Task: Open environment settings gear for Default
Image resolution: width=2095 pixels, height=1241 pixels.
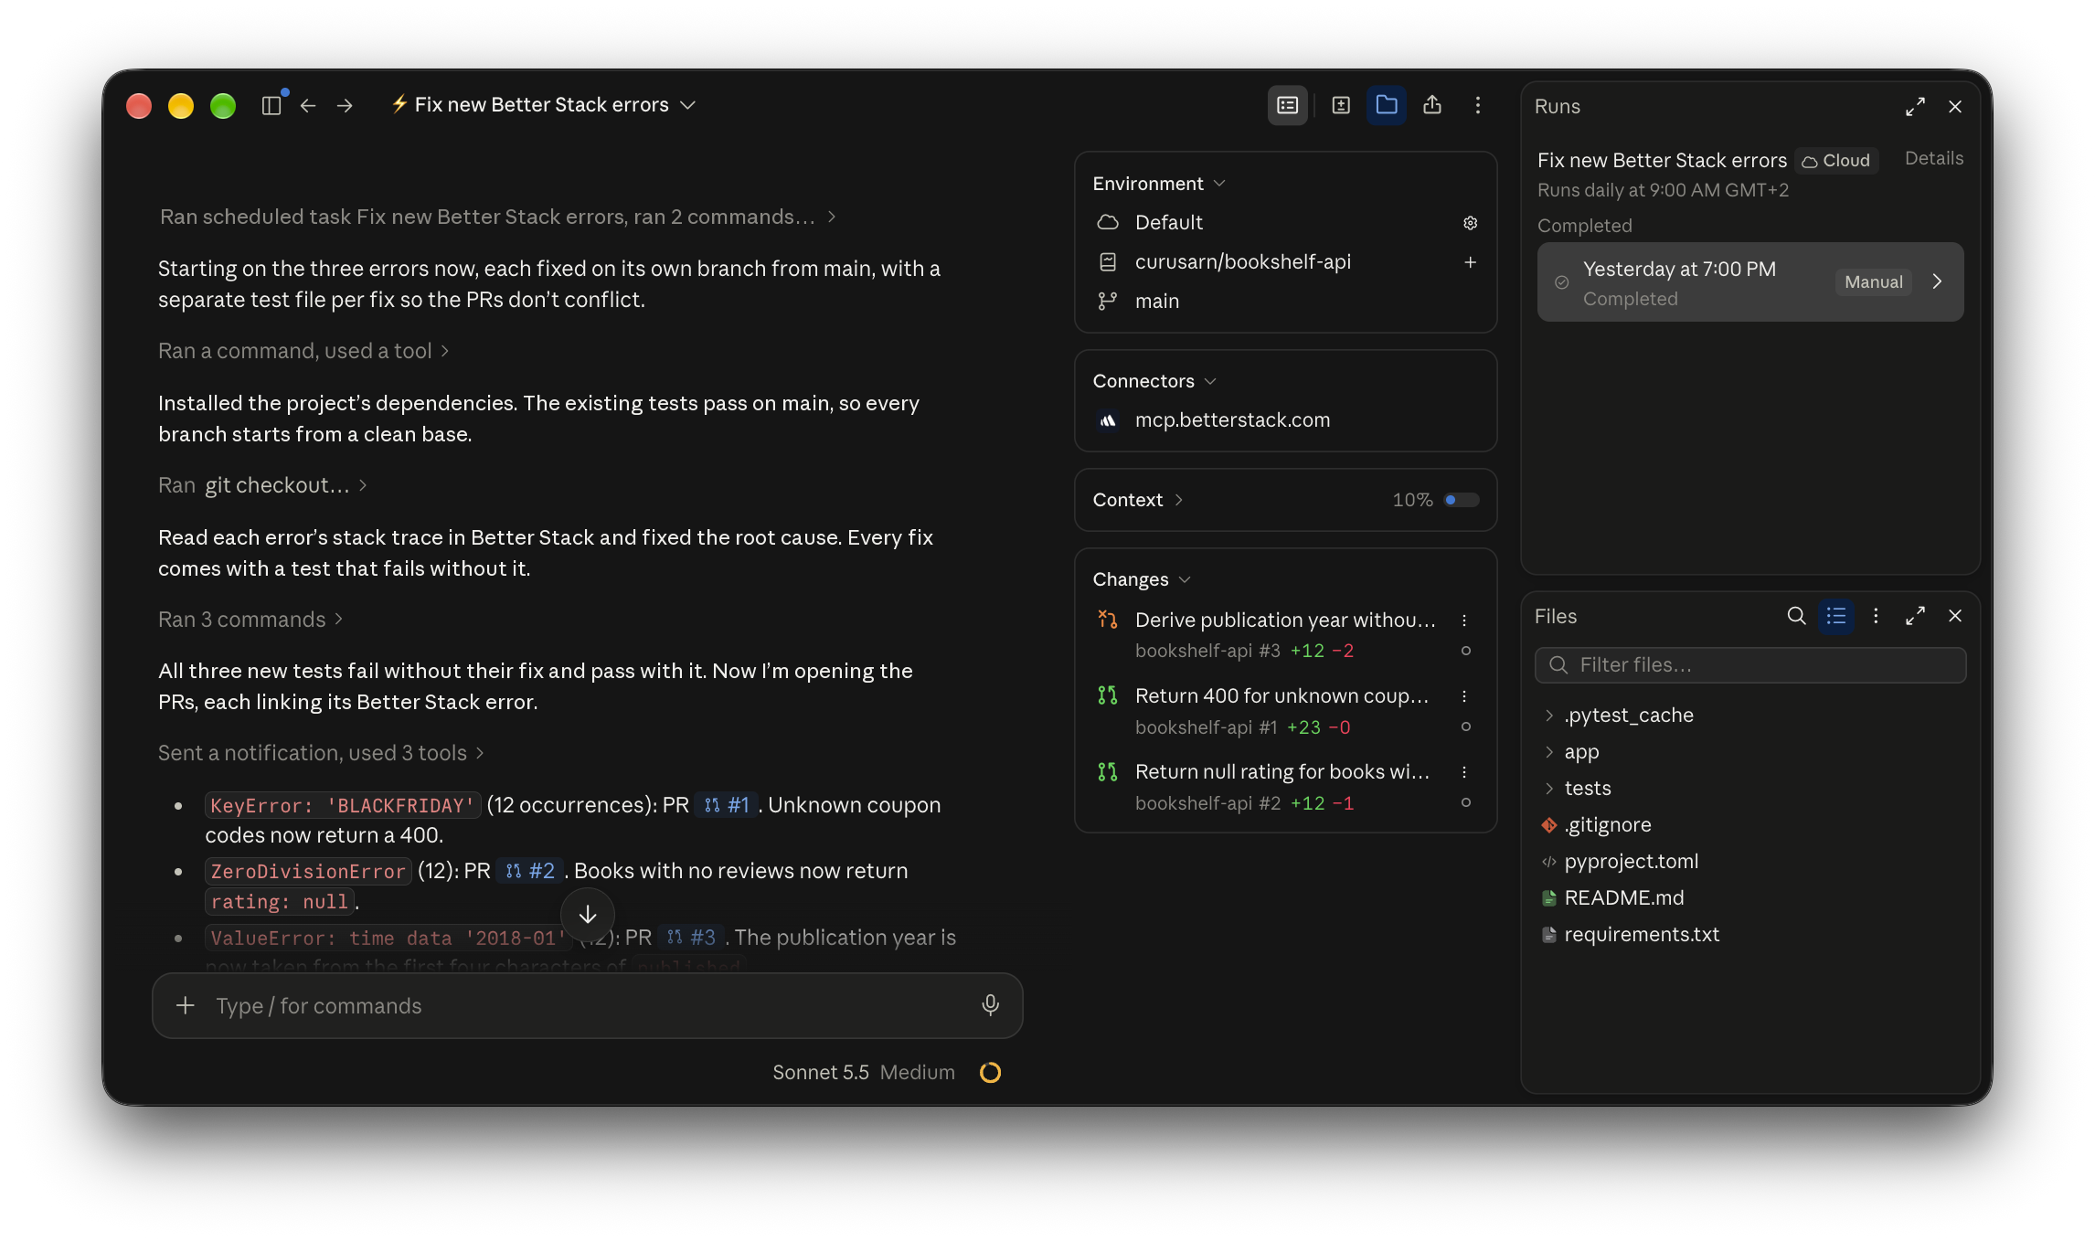Action: pos(1470,223)
